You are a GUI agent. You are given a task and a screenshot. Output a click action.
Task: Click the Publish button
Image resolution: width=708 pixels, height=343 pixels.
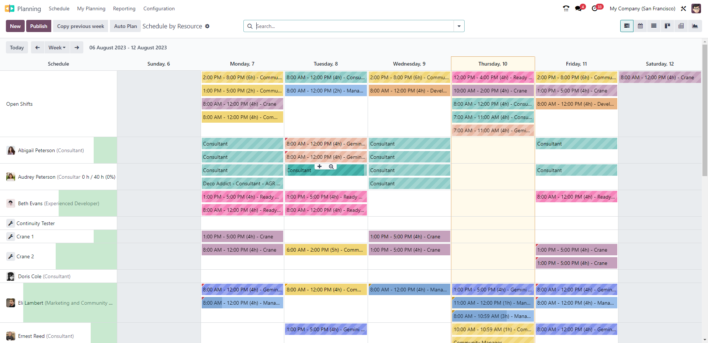[39, 26]
